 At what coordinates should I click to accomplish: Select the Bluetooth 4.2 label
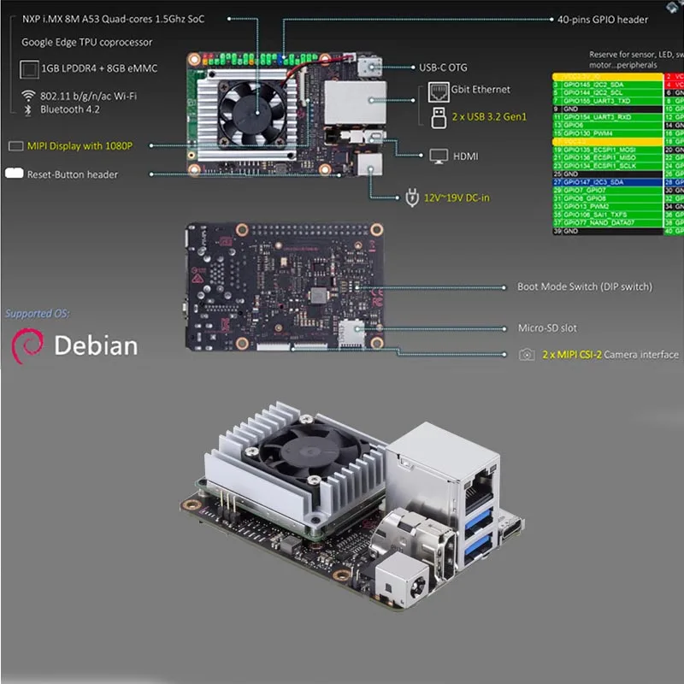tap(70, 109)
